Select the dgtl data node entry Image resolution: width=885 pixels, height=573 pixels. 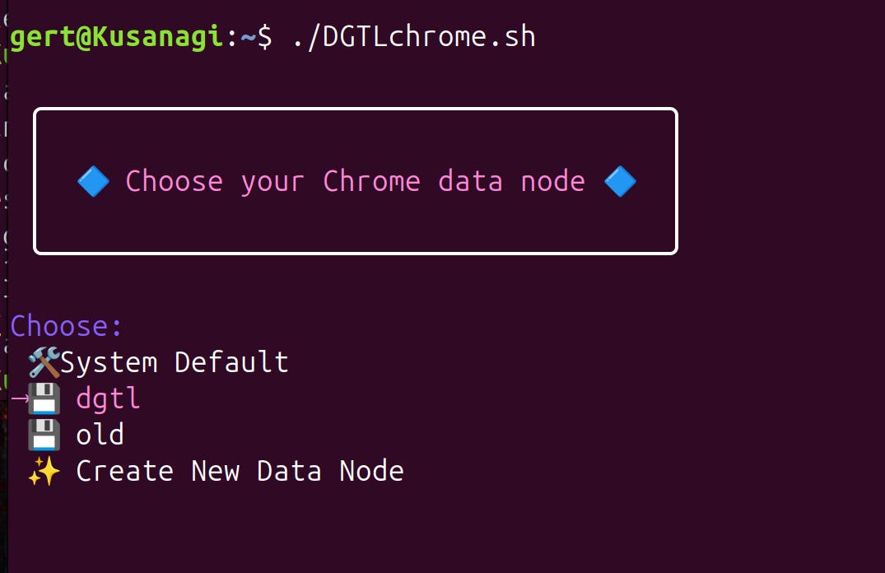pyautogui.click(x=108, y=398)
